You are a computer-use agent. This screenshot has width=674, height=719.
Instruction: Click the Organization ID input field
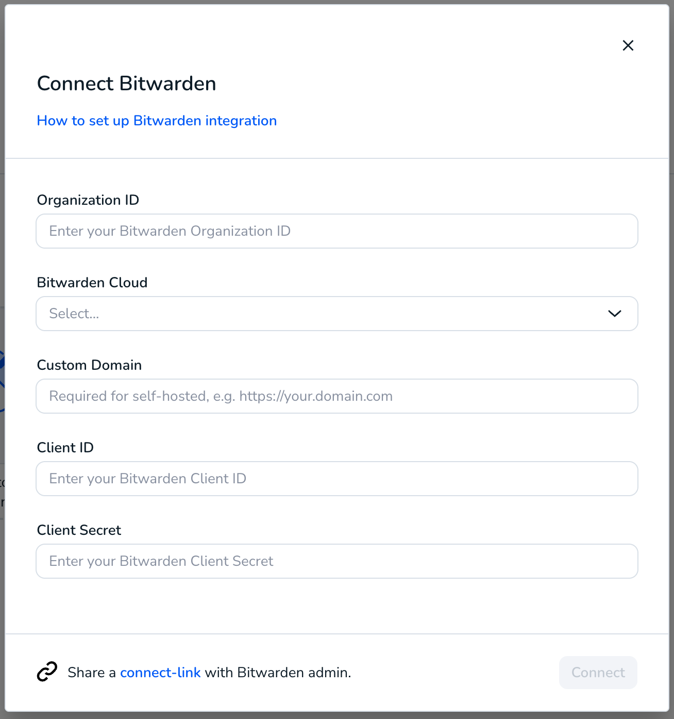pos(337,231)
